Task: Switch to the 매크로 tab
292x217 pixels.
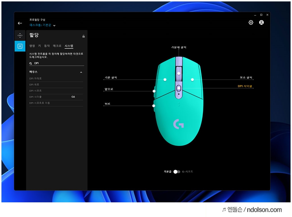Action: pyautogui.click(x=57, y=46)
